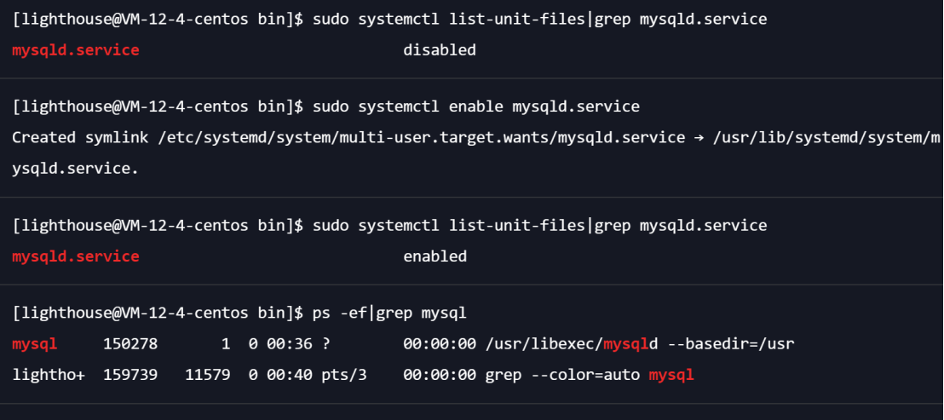This screenshot has height=420, width=944.
Task: Click red mysqld.service beside "enabled"
Action: [x=76, y=256]
